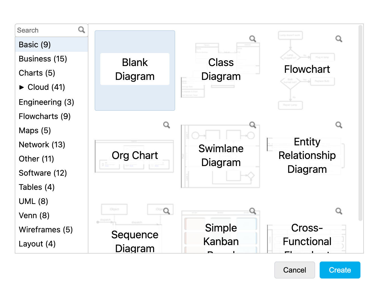This screenshot has width=380, height=289.
Task: Preview the Sequence Diagram with magnifier icon
Action: (x=167, y=211)
